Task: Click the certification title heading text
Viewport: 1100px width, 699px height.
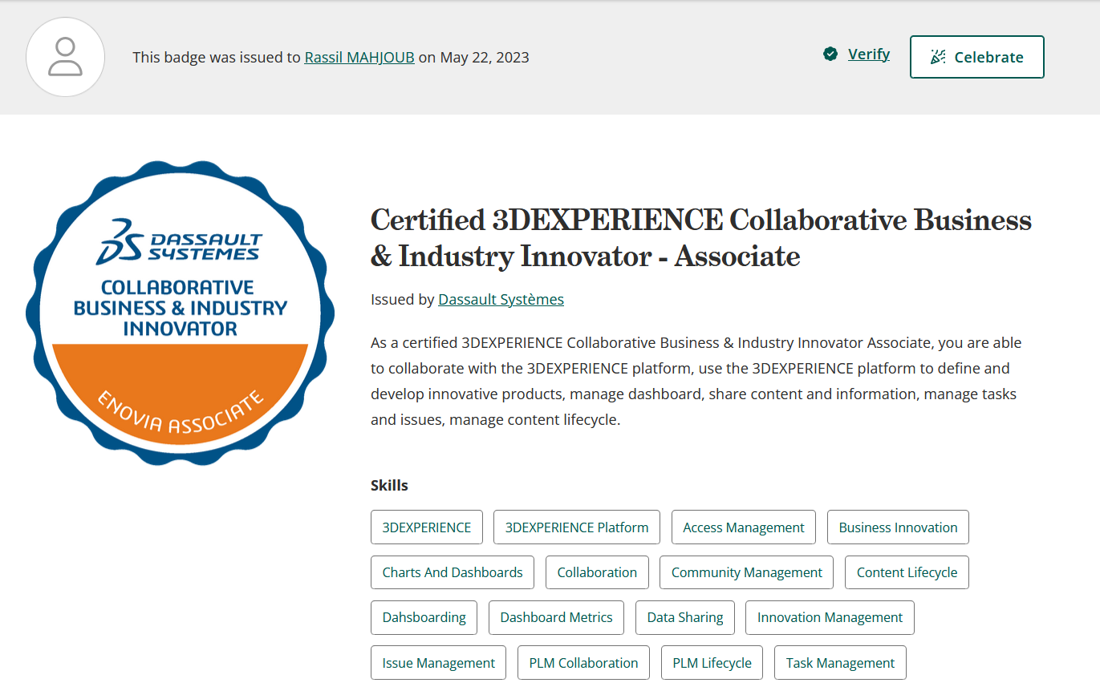Action: click(x=701, y=237)
